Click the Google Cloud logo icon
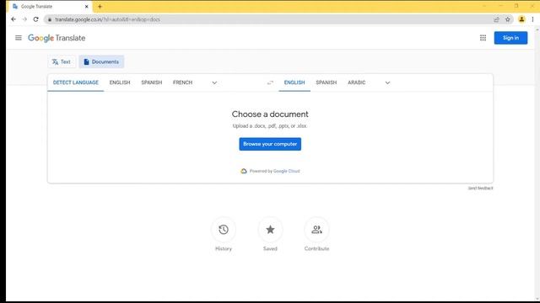The height and width of the screenshot is (303, 540). point(244,171)
